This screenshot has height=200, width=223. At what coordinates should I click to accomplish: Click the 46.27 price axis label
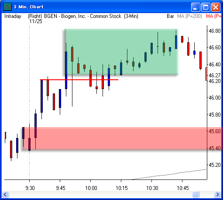pos(215,76)
